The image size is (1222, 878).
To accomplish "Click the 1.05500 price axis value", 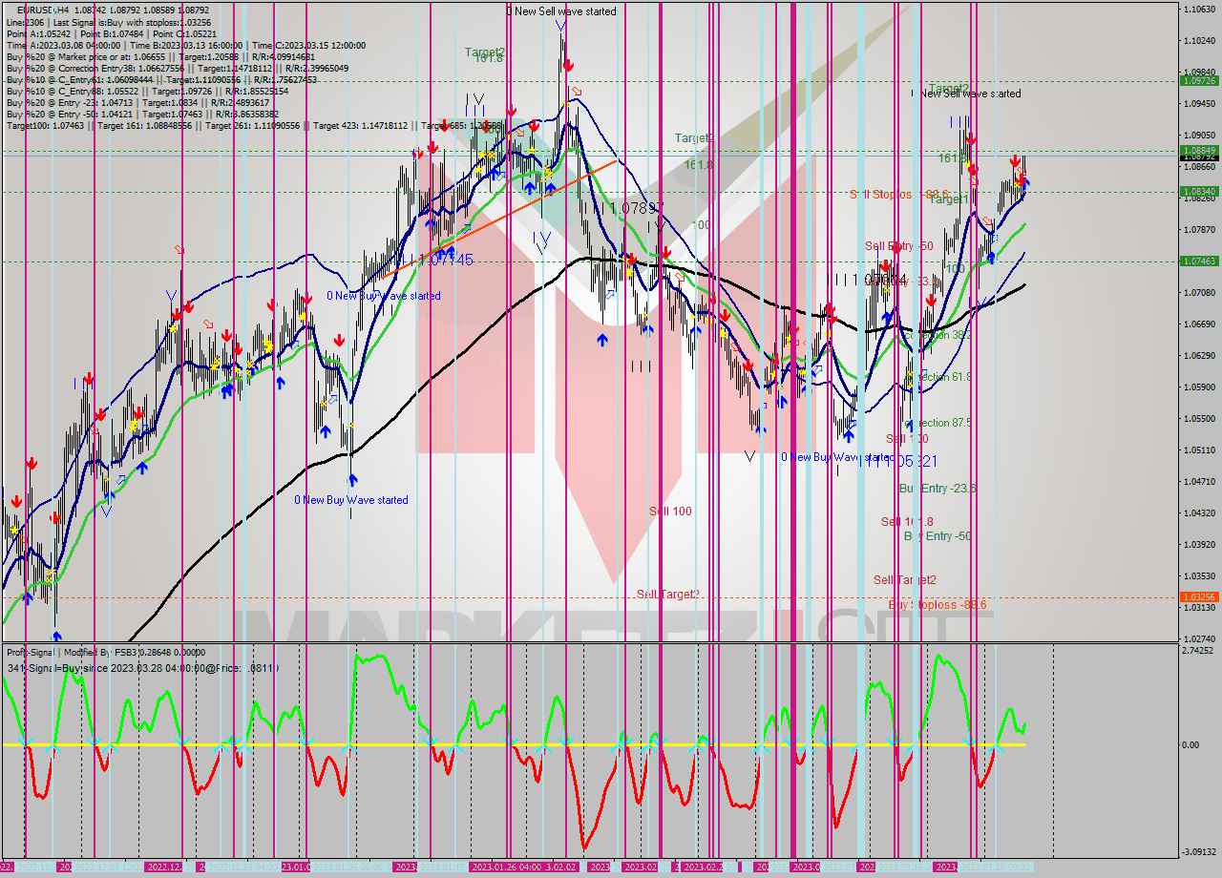I will (x=1199, y=418).
